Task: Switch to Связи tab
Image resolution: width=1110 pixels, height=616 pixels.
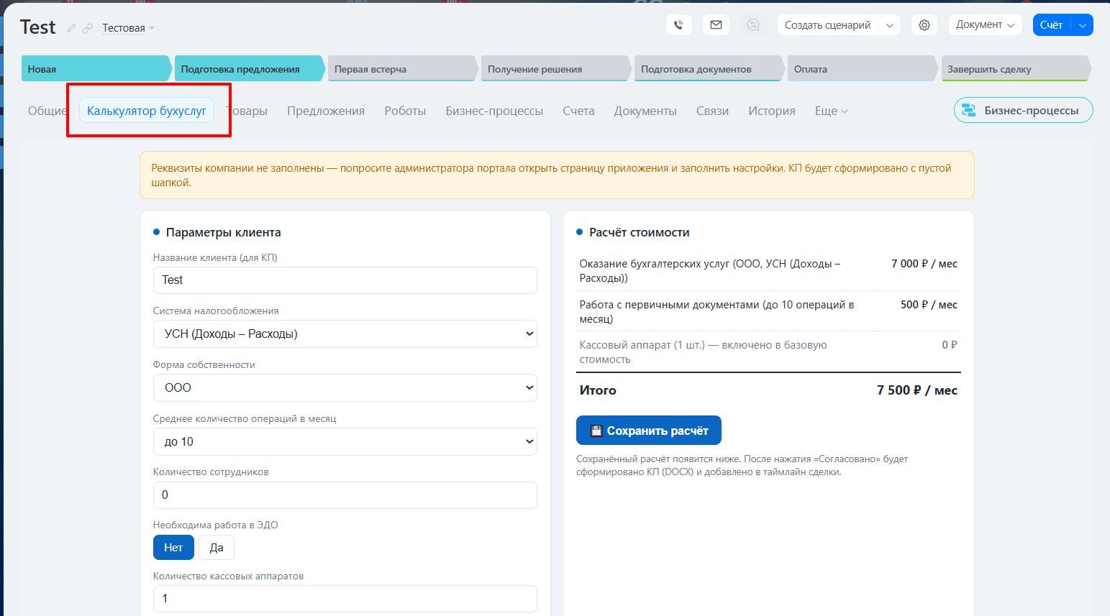Action: [712, 111]
